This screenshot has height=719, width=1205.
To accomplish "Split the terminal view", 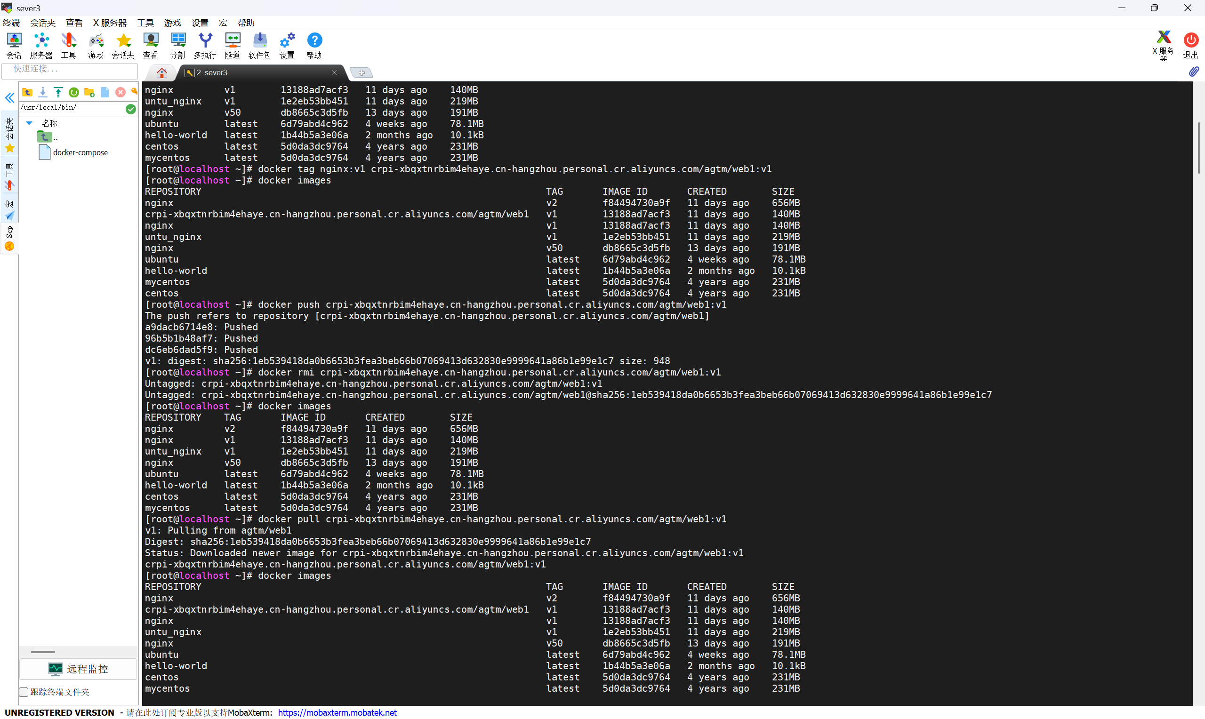I will point(178,45).
